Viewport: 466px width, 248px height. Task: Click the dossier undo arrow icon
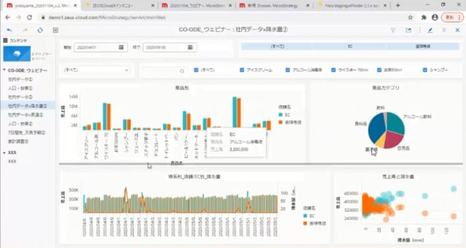(9, 30)
